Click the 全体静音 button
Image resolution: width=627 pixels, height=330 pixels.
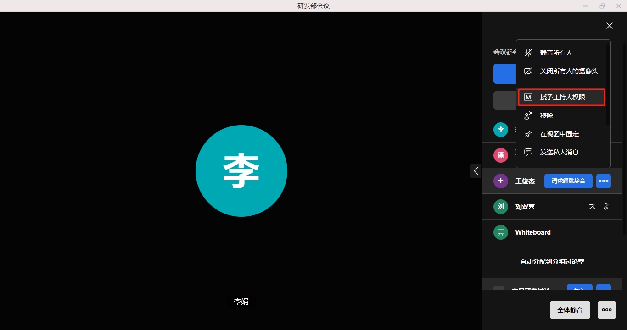(x=570, y=310)
